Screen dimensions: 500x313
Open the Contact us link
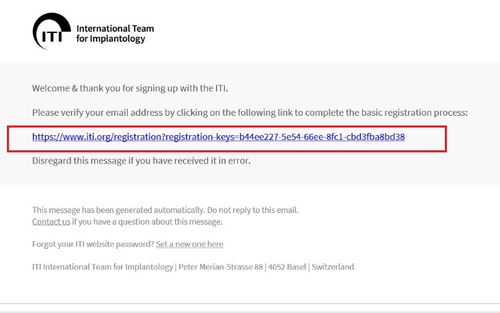[x=51, y=221]
